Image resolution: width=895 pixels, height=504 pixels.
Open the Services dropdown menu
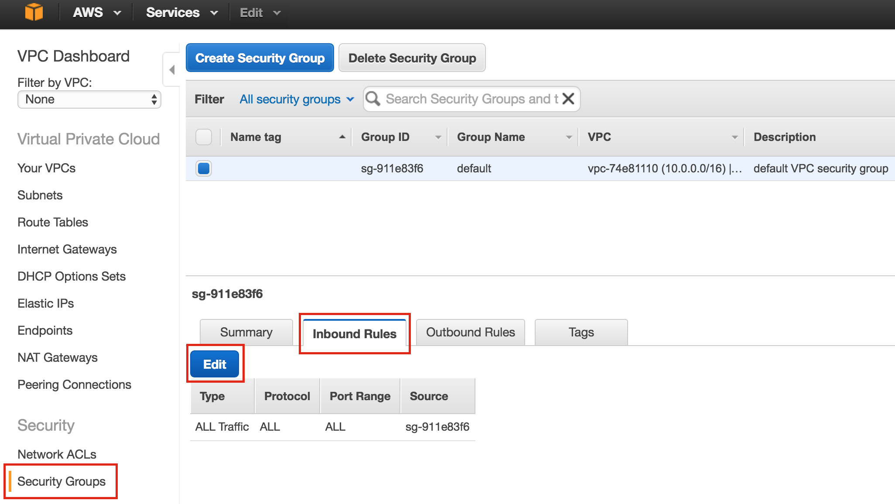182,13
